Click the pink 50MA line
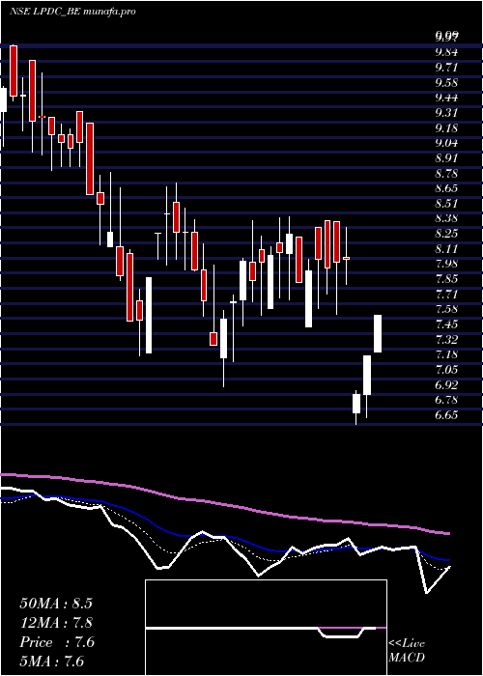The width and height of the screenshot is (483, 676). pyautogui.click(x=224, y=505)
